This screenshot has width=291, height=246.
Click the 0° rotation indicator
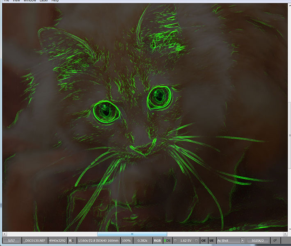click(275, 240)
